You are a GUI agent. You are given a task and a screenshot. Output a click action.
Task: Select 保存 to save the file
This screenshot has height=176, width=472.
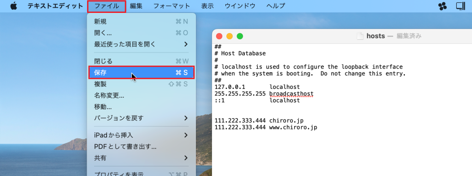click(141, 72)
